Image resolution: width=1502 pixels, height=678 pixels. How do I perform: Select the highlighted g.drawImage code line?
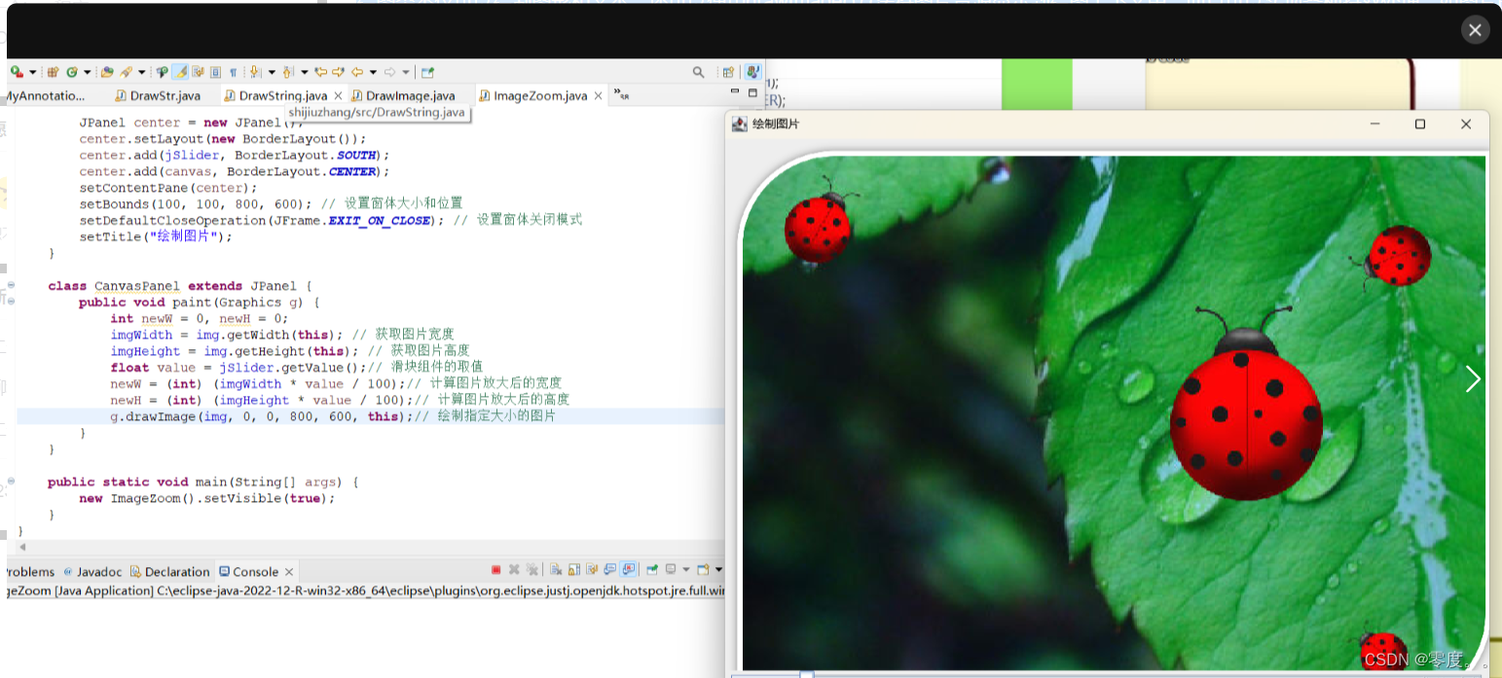coord(292,416)
